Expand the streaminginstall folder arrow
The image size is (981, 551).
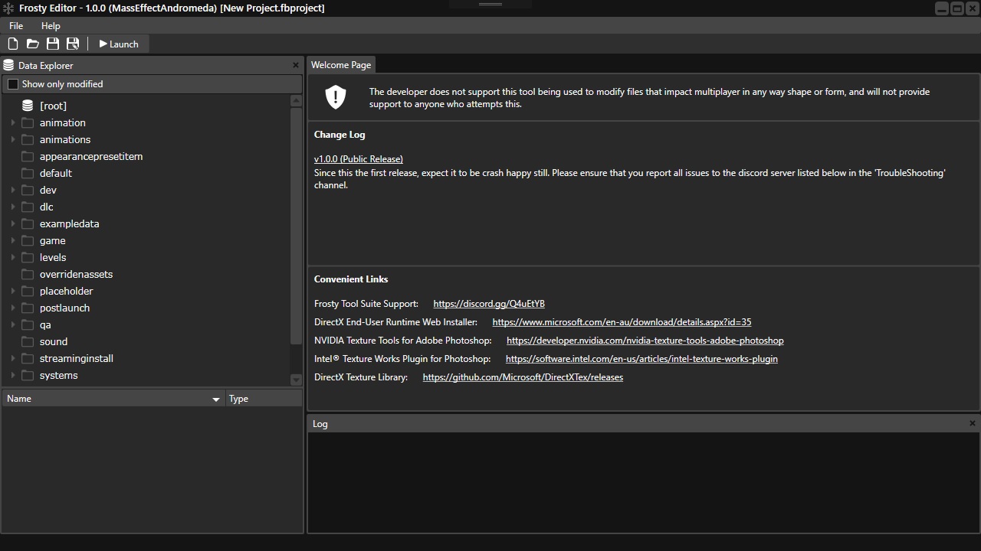[x=13, y=358]
